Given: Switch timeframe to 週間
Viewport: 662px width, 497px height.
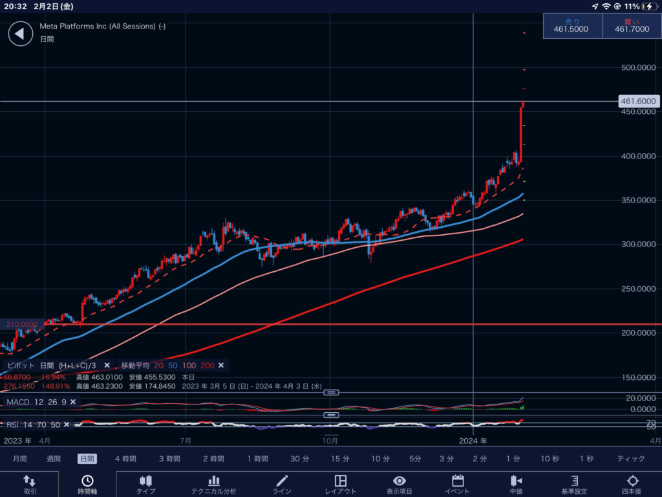Looking at the screenshot, I should click(54, 459).
